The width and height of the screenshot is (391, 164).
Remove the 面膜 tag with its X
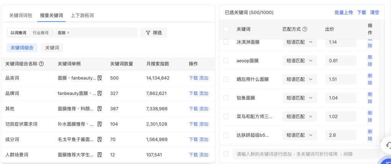tap(68, 33)
